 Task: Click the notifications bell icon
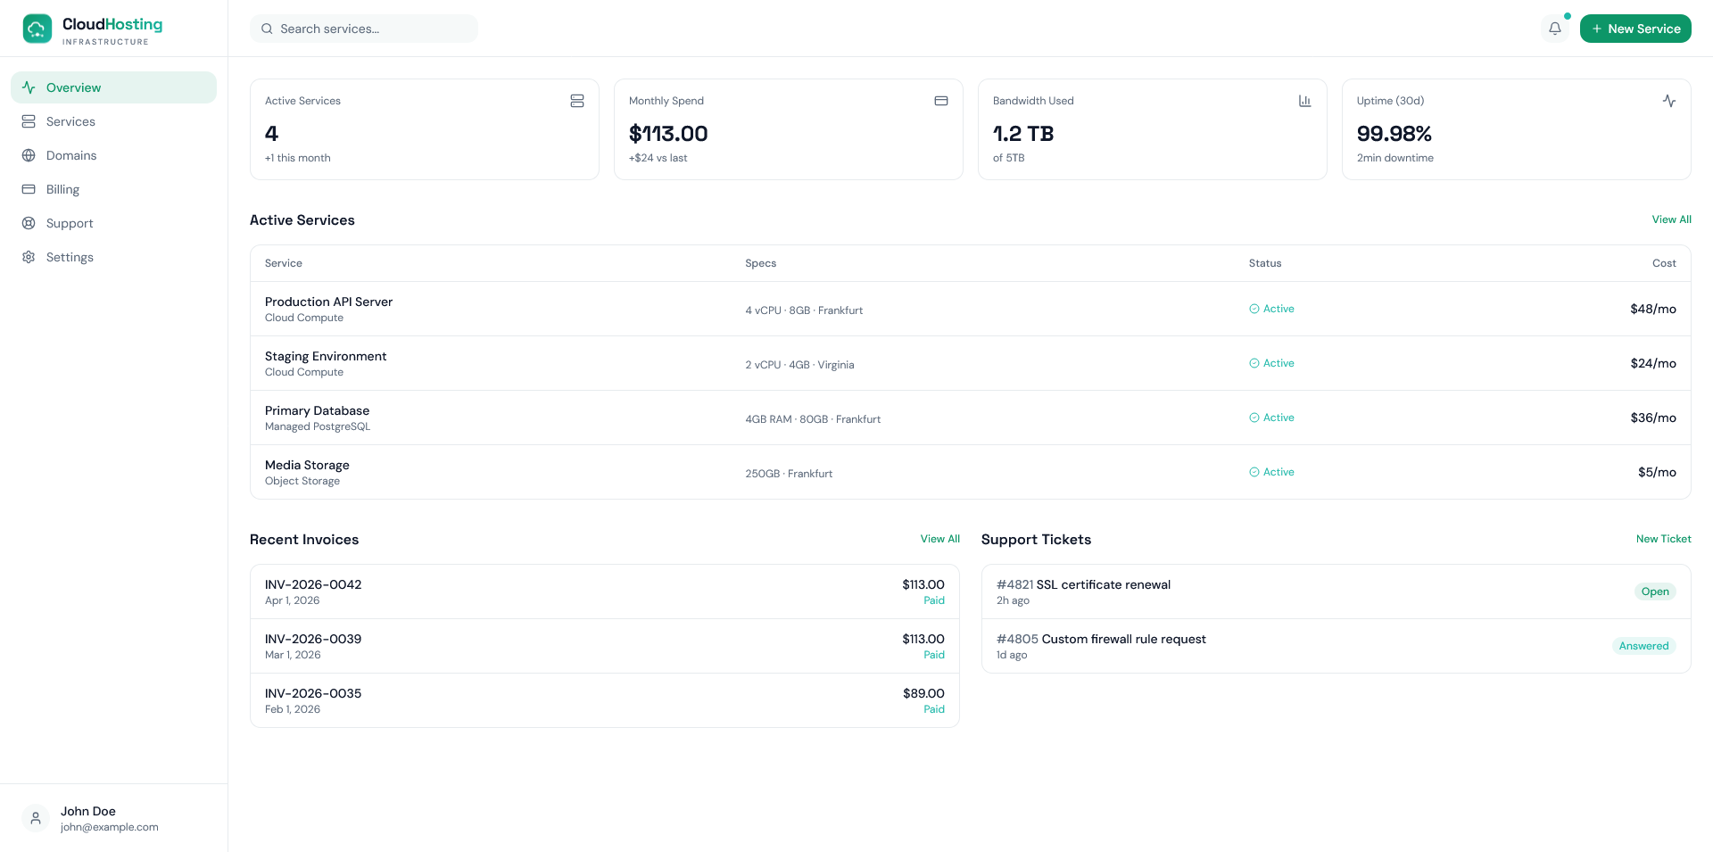pos(1554,29)
